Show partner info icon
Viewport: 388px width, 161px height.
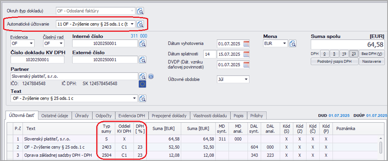151,77
